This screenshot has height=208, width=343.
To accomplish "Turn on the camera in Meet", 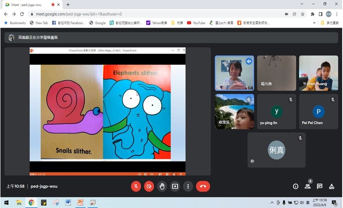I will point(149,186).
